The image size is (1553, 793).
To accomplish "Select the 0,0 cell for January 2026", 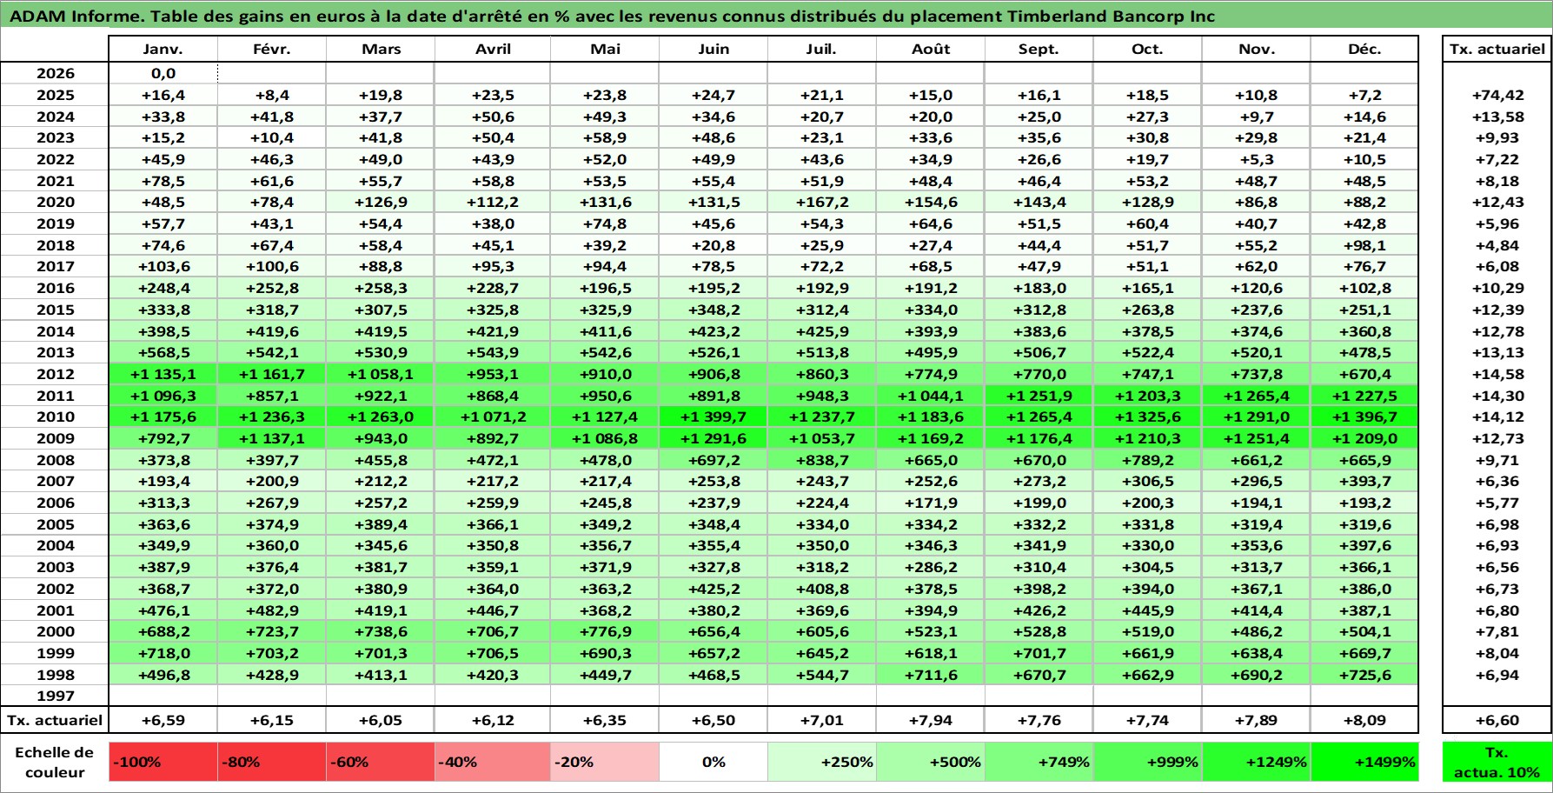I will (x=163, y=73).
